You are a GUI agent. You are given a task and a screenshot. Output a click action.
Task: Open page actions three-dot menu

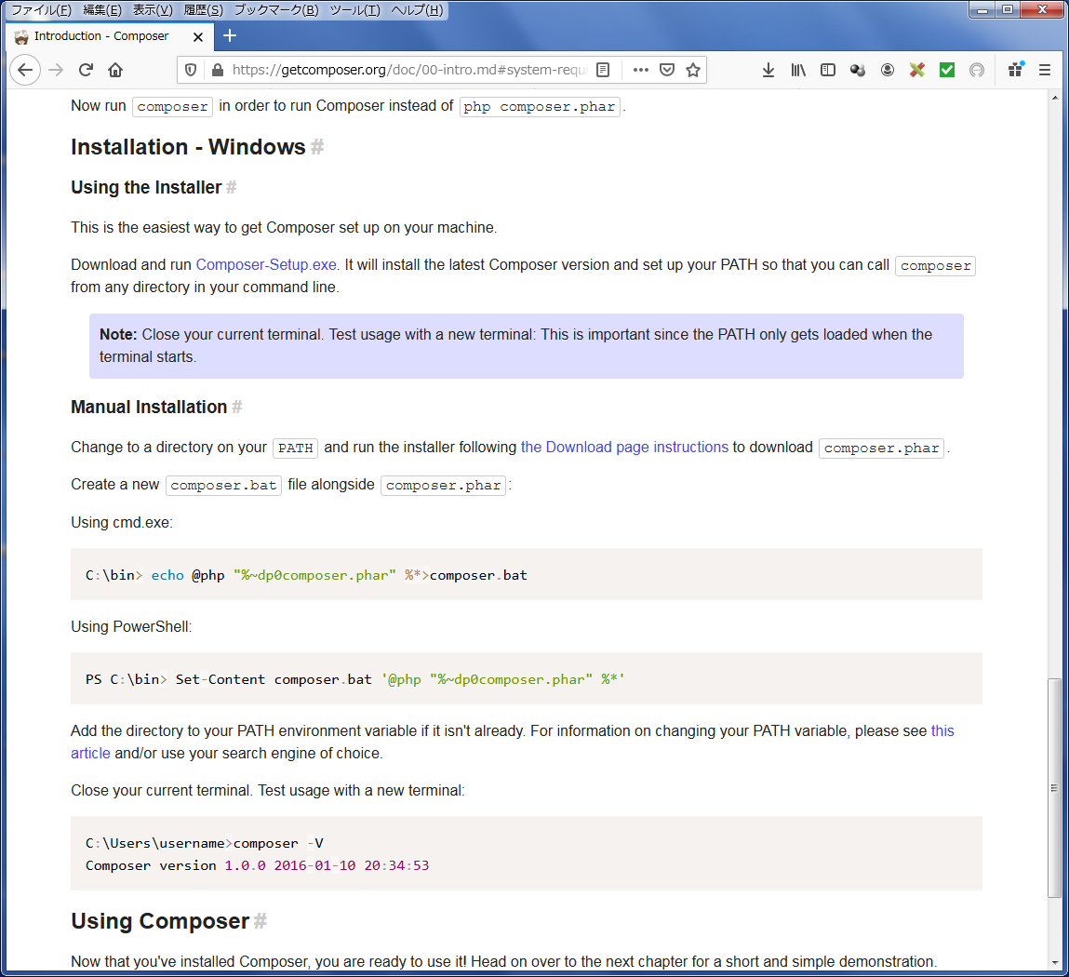[x=640, y=70]
